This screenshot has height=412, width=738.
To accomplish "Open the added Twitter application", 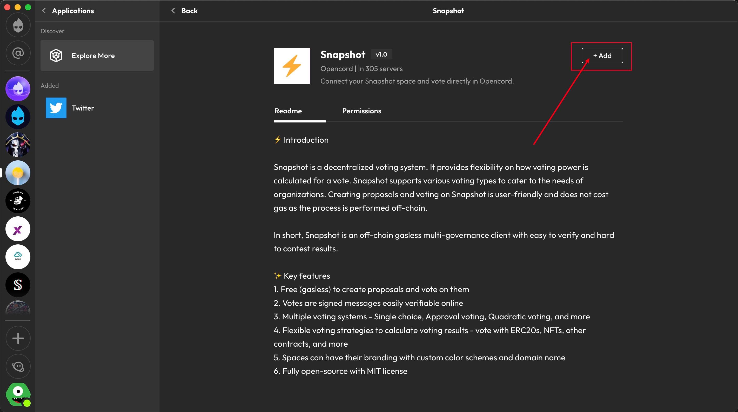I will 97,108.
